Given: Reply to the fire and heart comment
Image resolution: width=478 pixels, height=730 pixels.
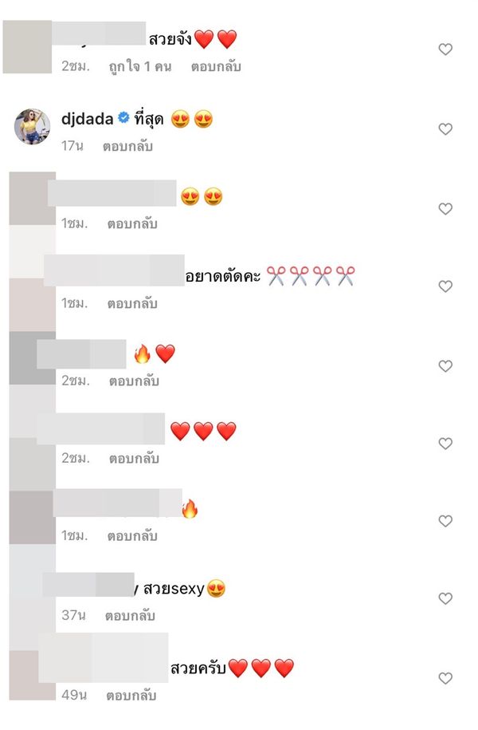Looking at the screenshot, I should pos(134,381).
